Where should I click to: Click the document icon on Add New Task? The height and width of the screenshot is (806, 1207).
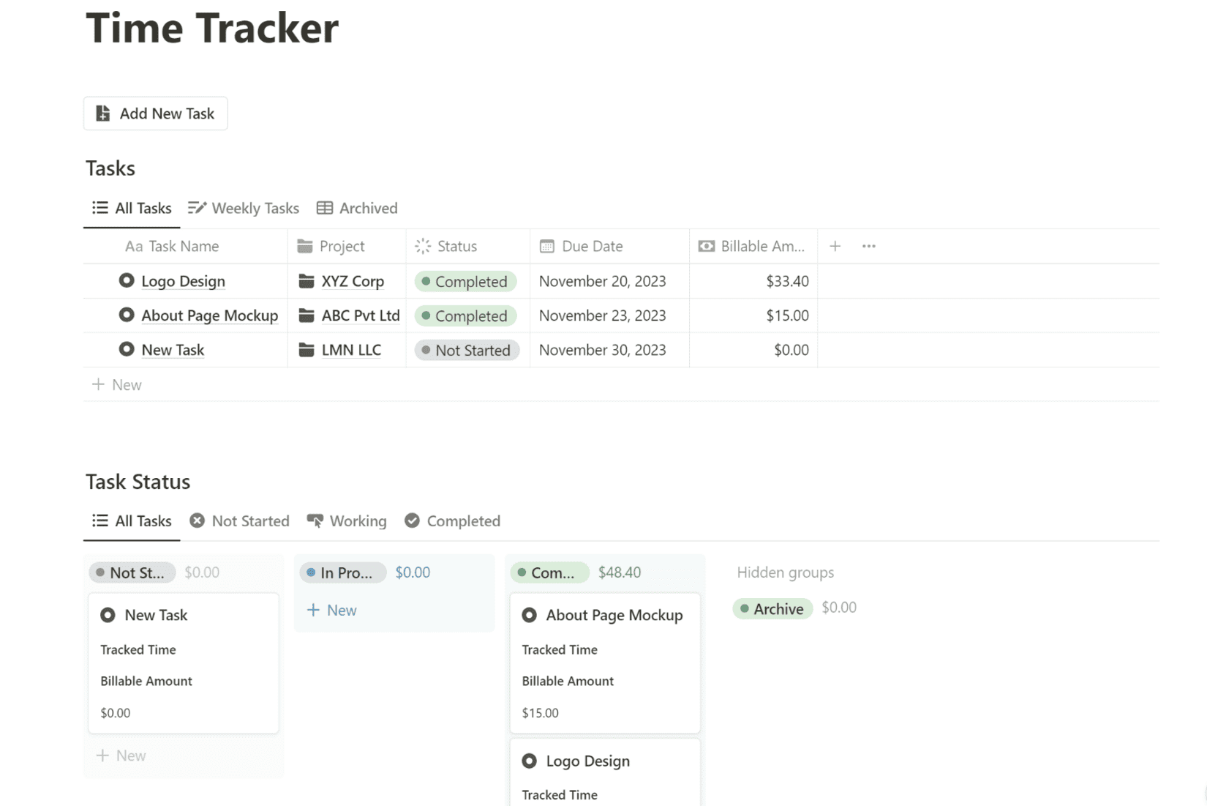tap(102, 113)
